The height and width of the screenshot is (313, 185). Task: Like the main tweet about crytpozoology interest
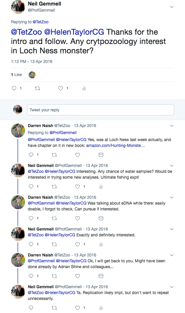pos(61,88)
